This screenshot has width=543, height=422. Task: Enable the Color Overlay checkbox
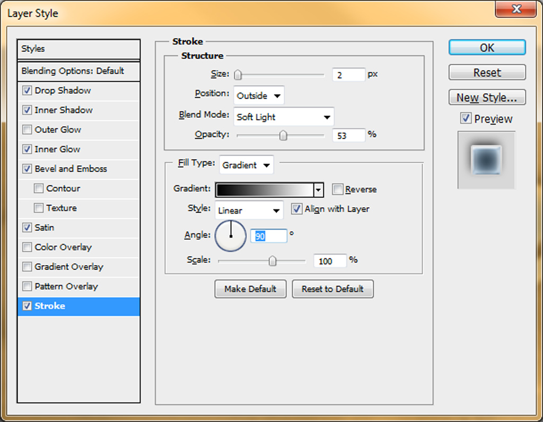pyautogui.click(x=27, y=247)
